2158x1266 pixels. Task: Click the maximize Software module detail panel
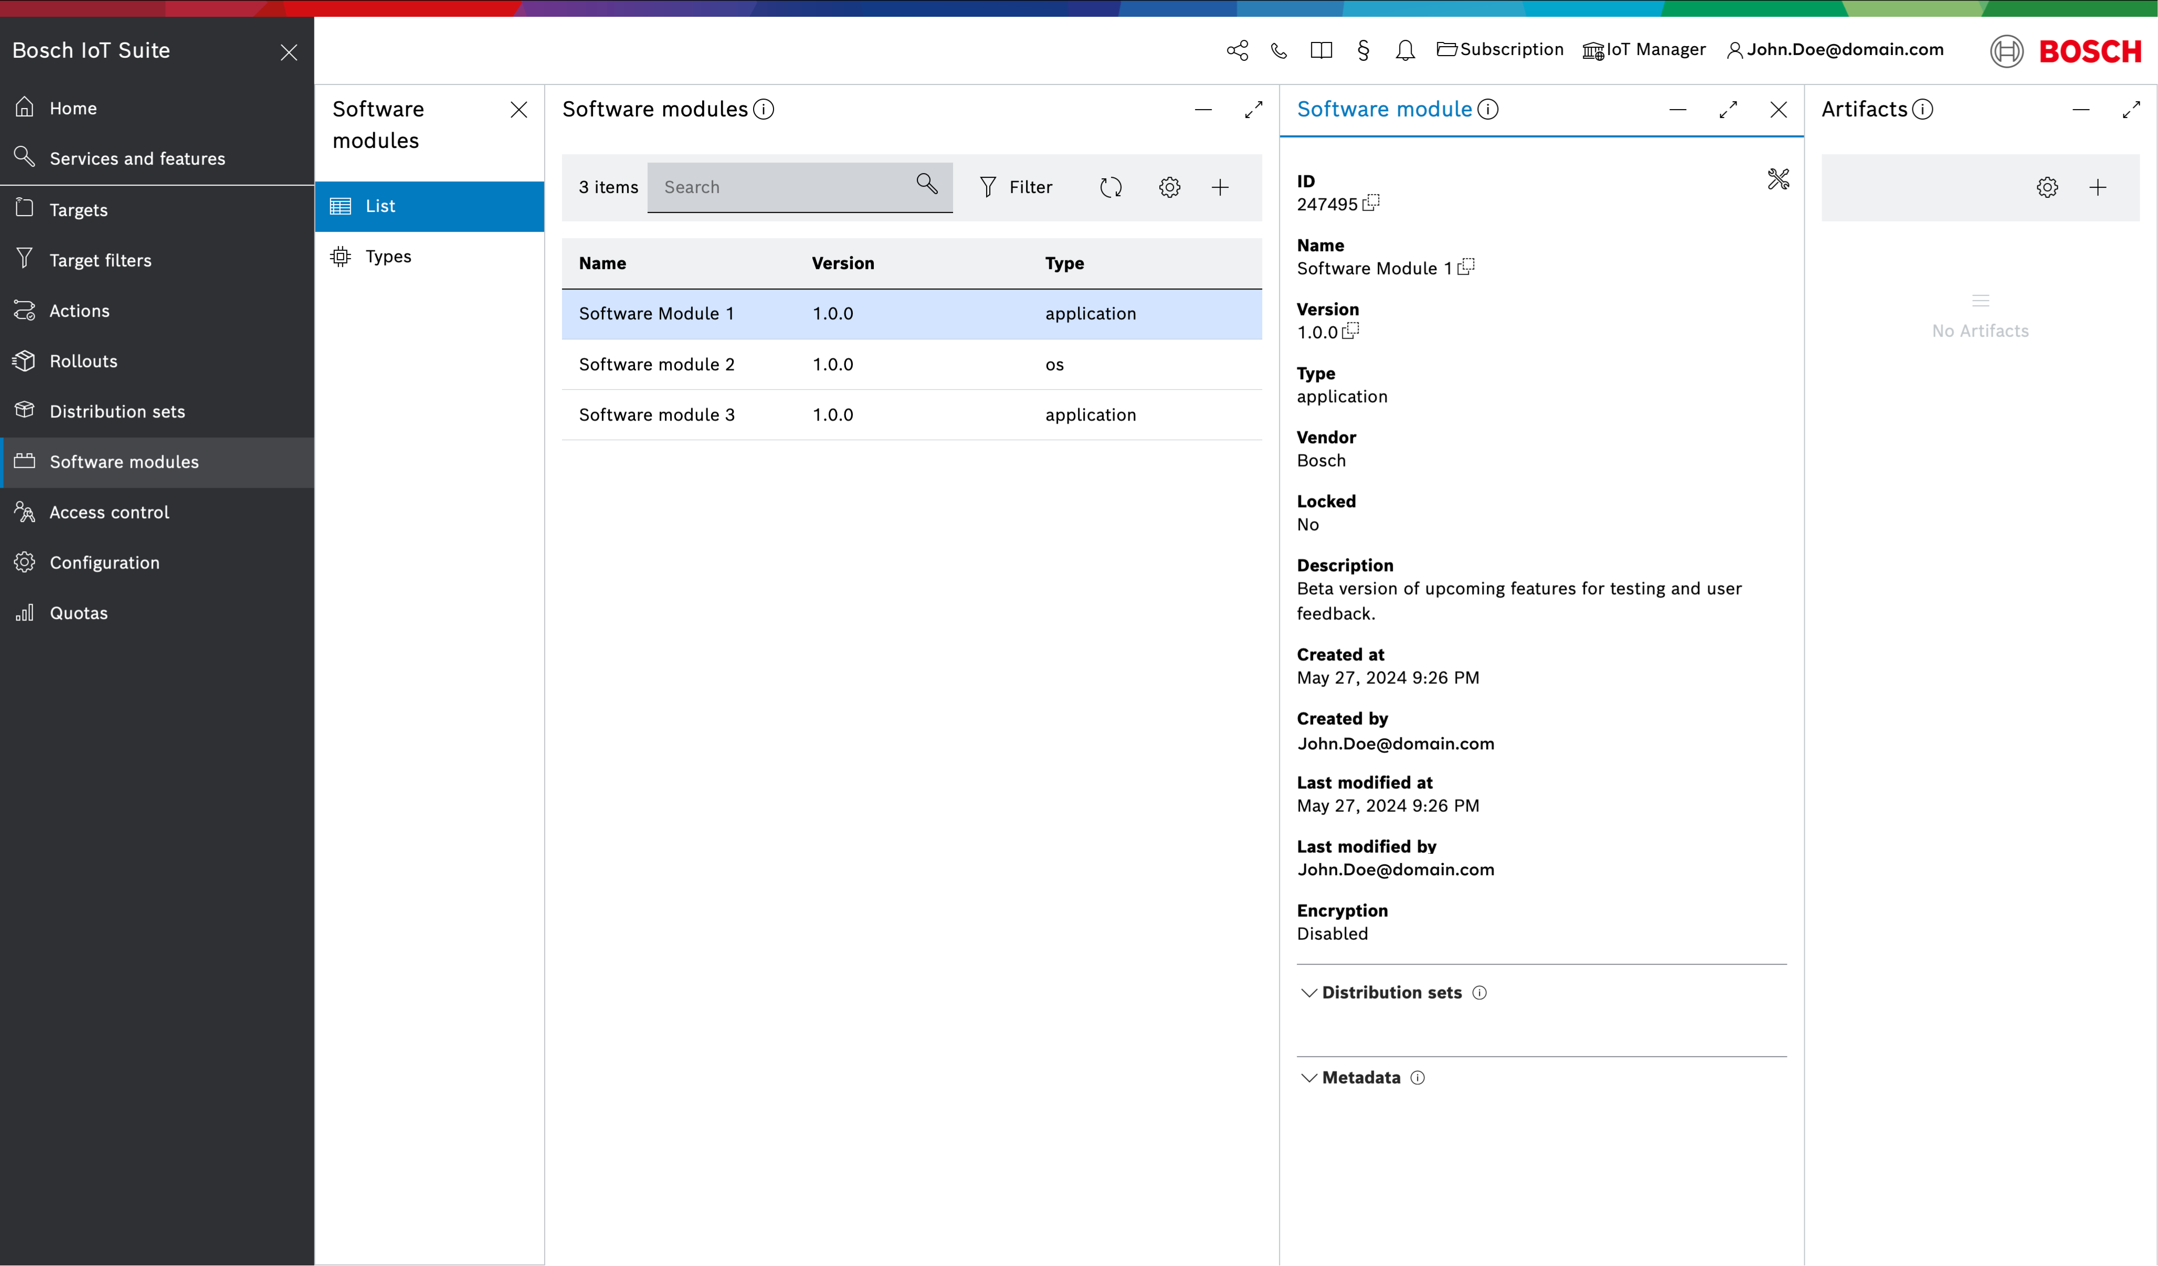point(1728,109)
